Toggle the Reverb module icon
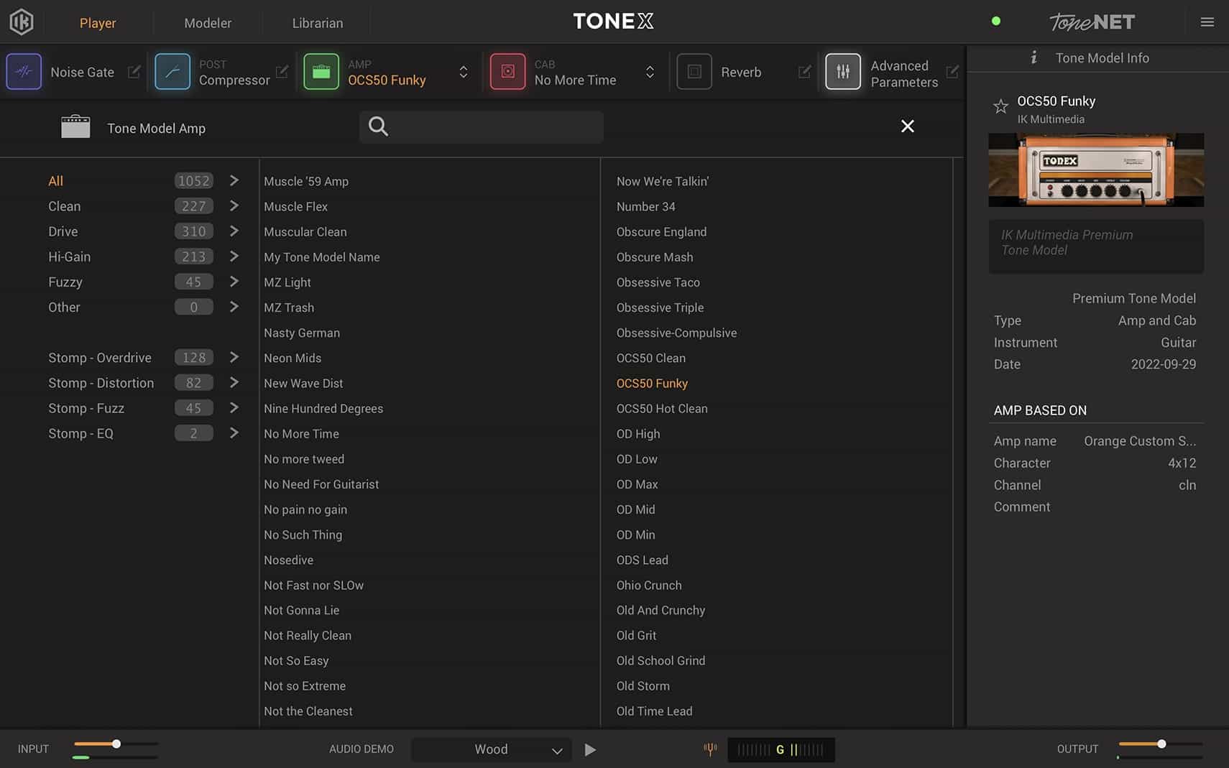Image resolution: width=1229 pixels, height=768 pixels. pyautogui.click(x=694, y=72)
